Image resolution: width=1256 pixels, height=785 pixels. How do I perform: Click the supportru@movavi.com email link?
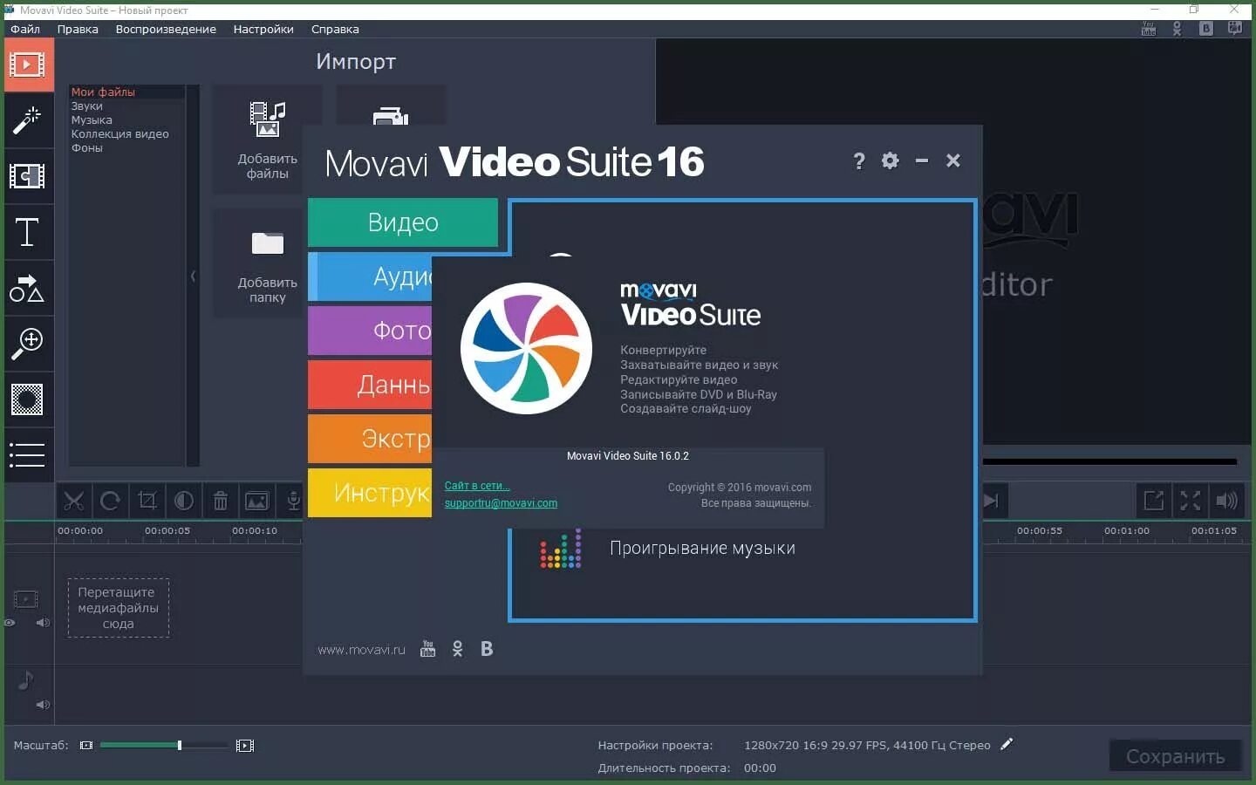point(501,503)
